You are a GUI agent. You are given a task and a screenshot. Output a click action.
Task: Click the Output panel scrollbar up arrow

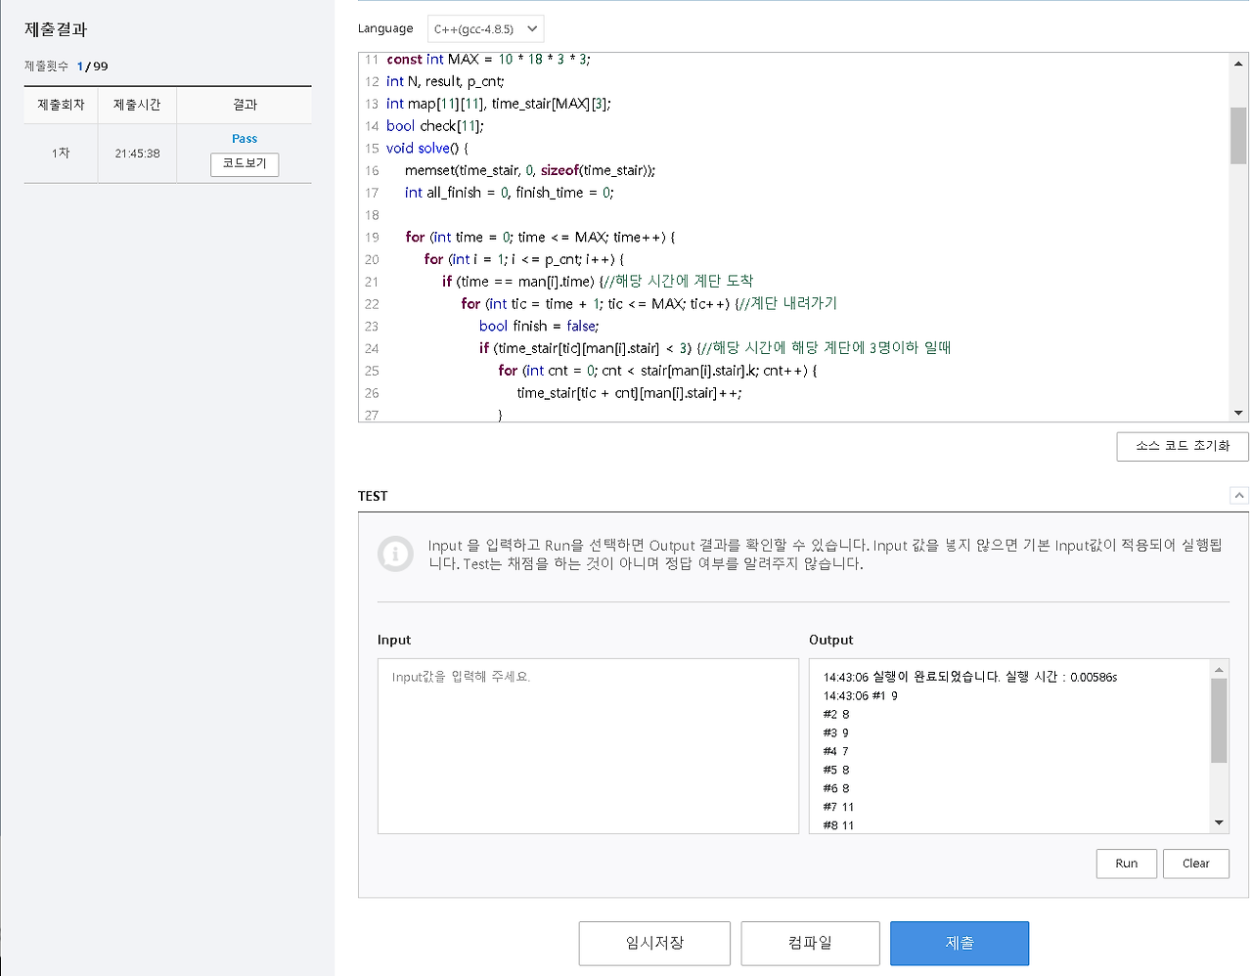(x=1219, y=668)
